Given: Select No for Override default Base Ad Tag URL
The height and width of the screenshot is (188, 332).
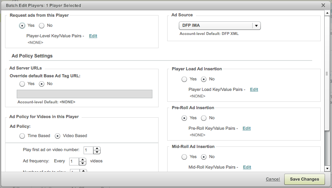Looking at the screenshot, I should (x=42, y=84).
